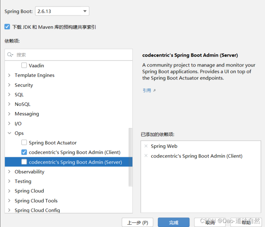Expand the Observability category
Screen dimensions: 265x227
pos(9,171)
